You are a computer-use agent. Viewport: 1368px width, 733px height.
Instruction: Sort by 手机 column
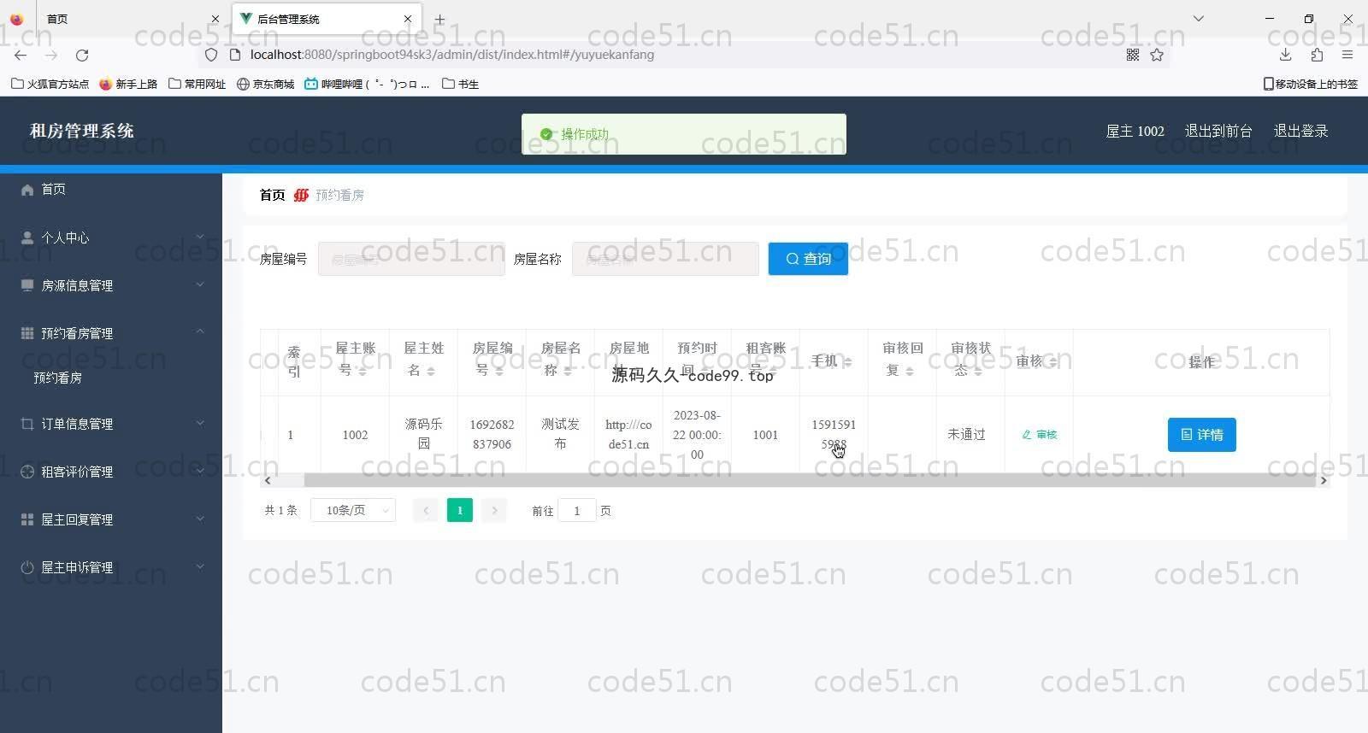coord(847,362)
